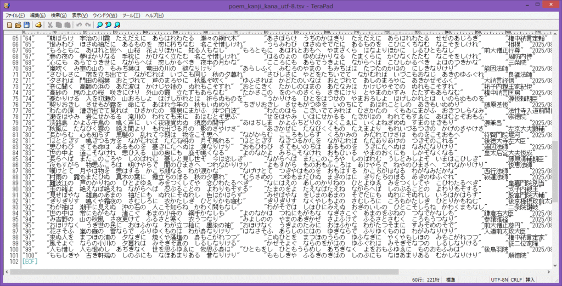Image resolution: width=562 pixels, height=286 pixels.
Task: Click the Print toolbar icon
Action: (x=38, y=25)
